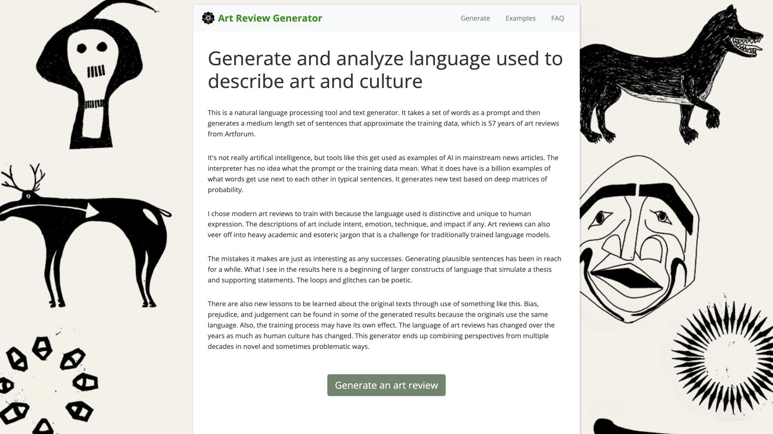Click the main page heading

pos(384,69)
